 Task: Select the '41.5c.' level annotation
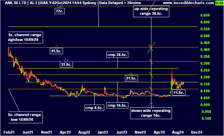click(x=56, y=51)
